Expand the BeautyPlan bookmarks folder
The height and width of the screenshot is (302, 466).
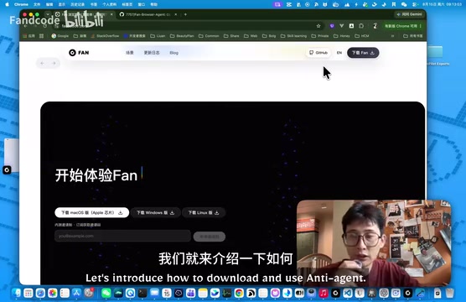tap(182, 36)
